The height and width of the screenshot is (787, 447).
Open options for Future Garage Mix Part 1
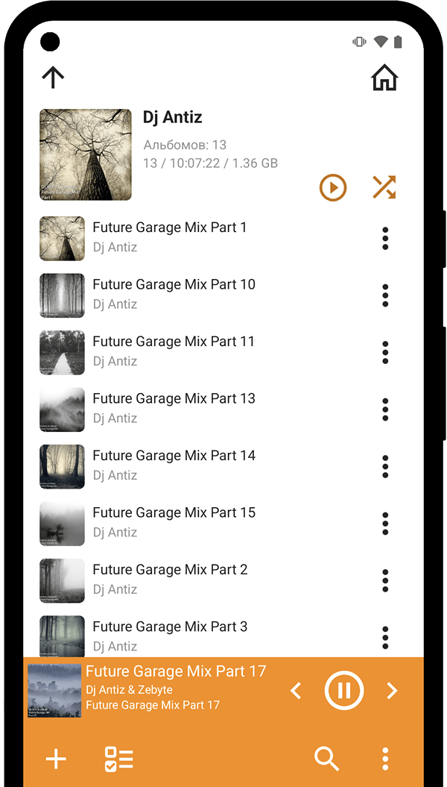385,238
